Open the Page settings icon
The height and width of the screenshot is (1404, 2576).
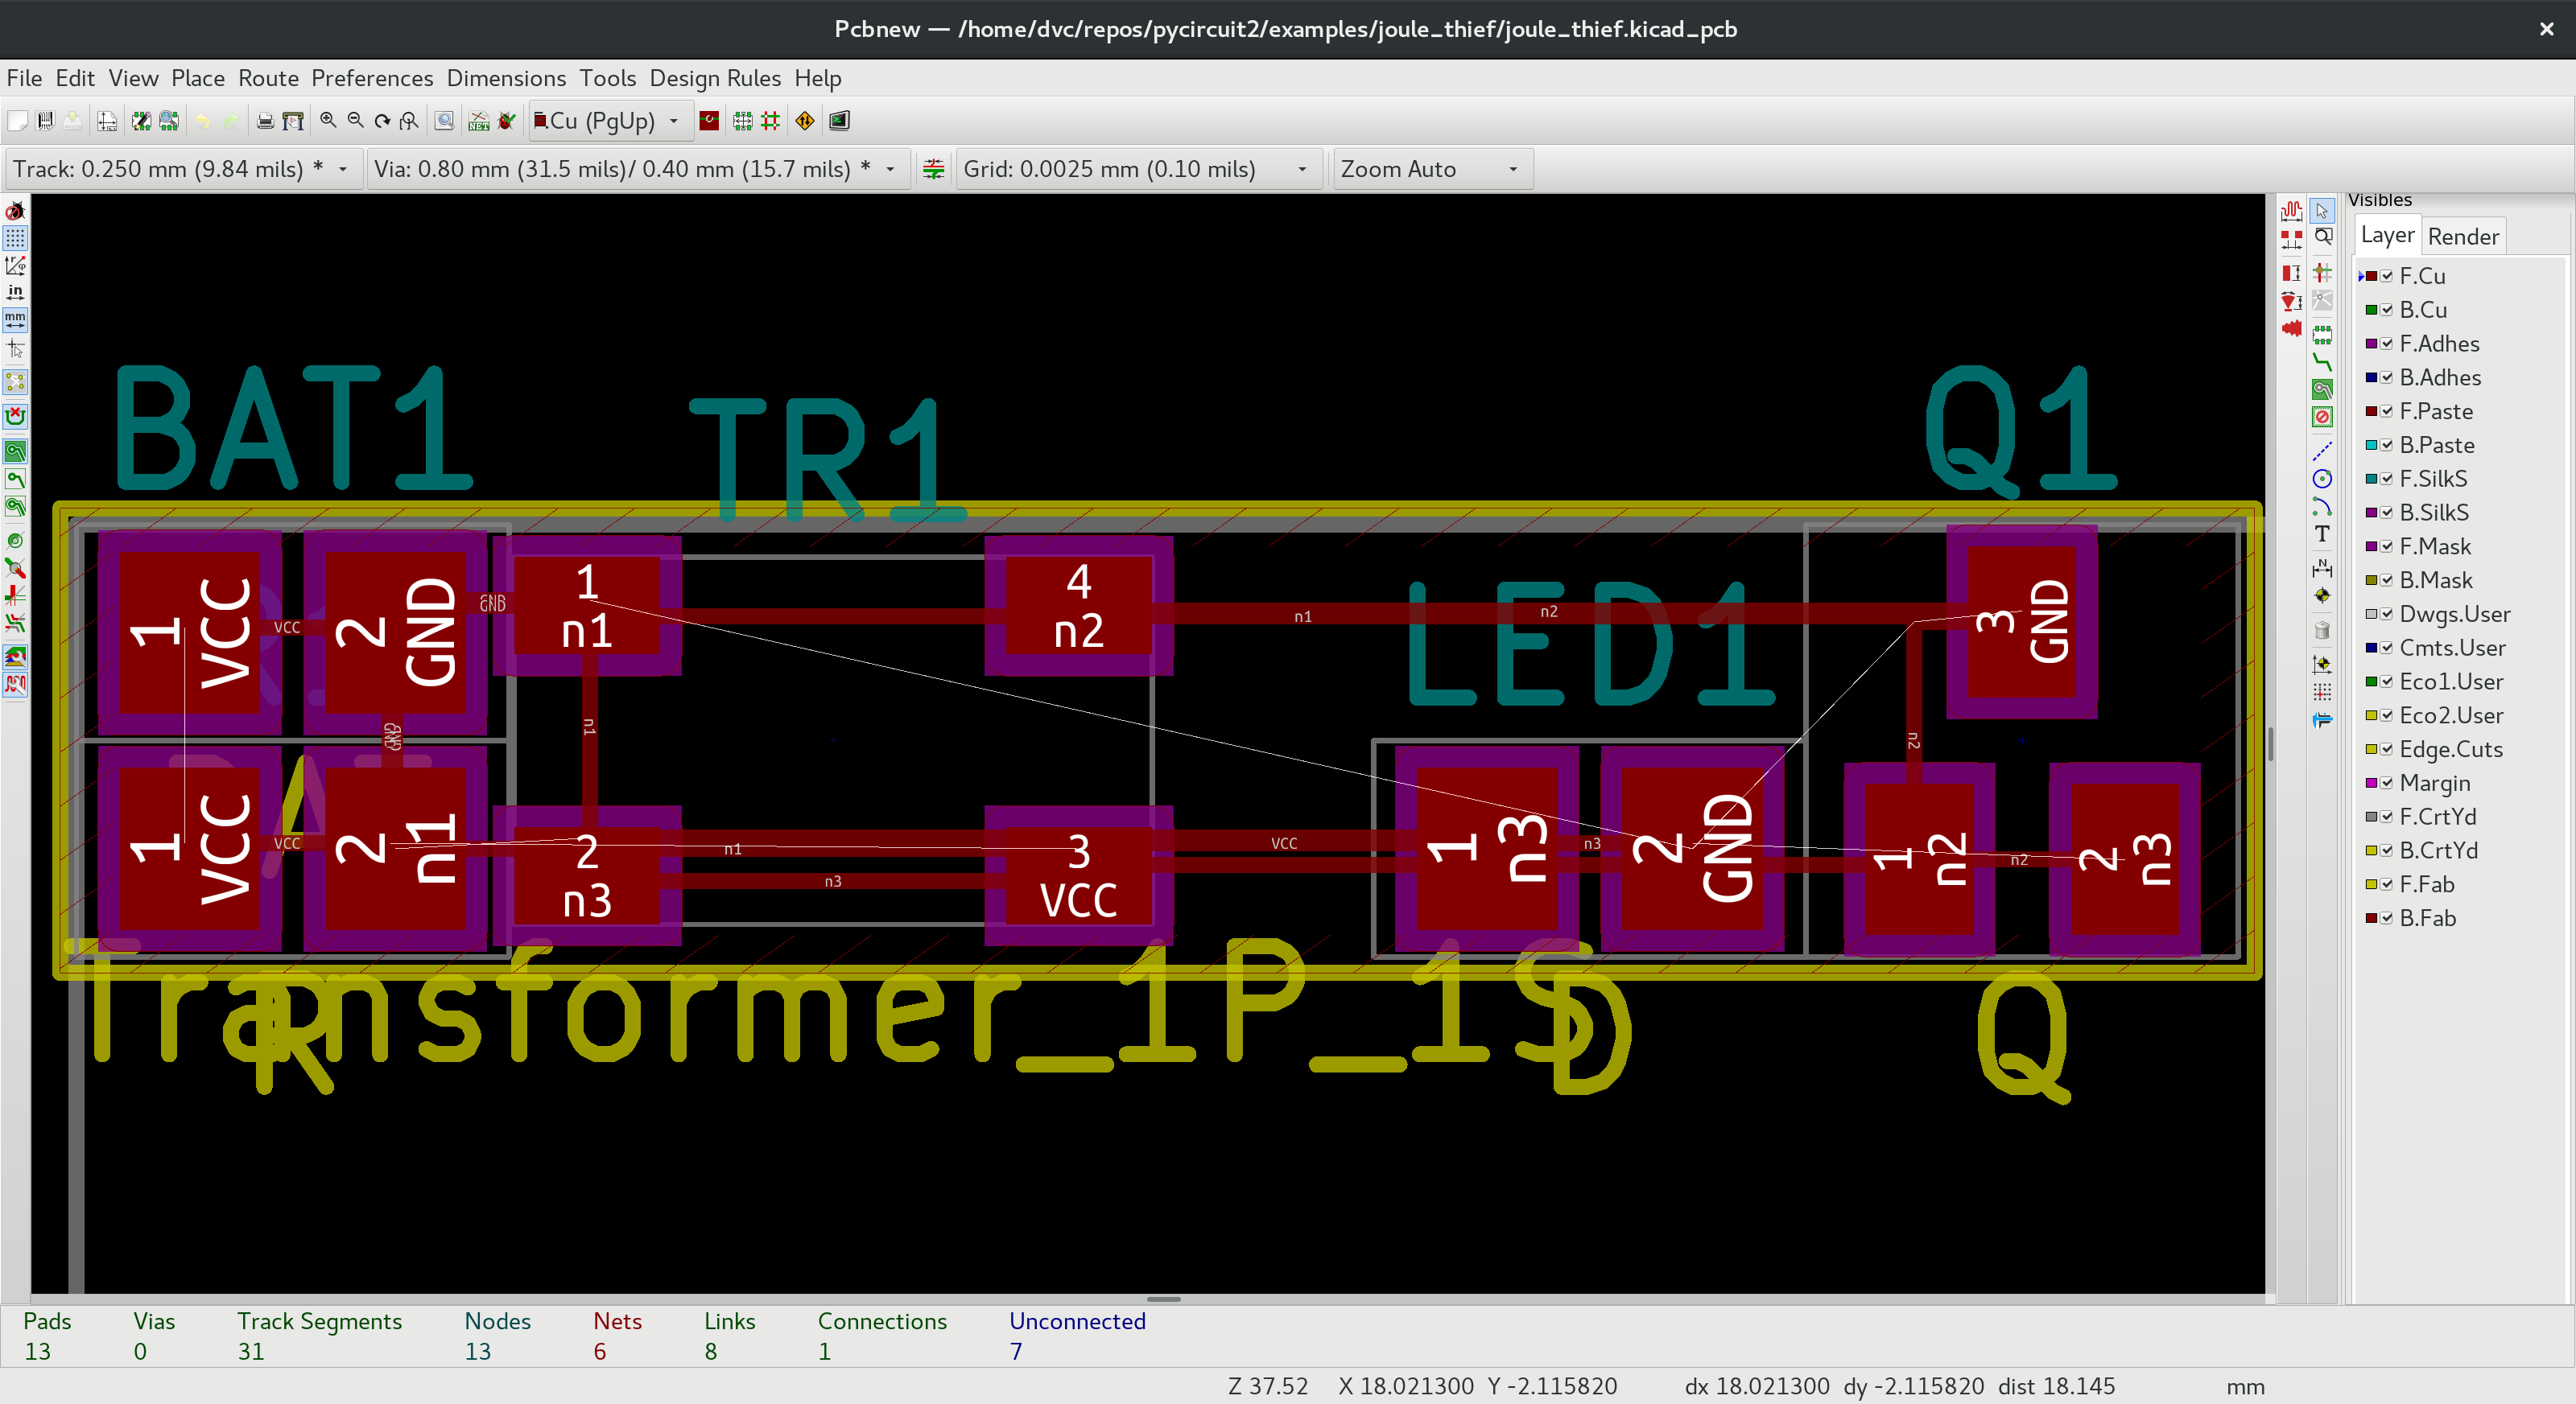pos(107,121)
